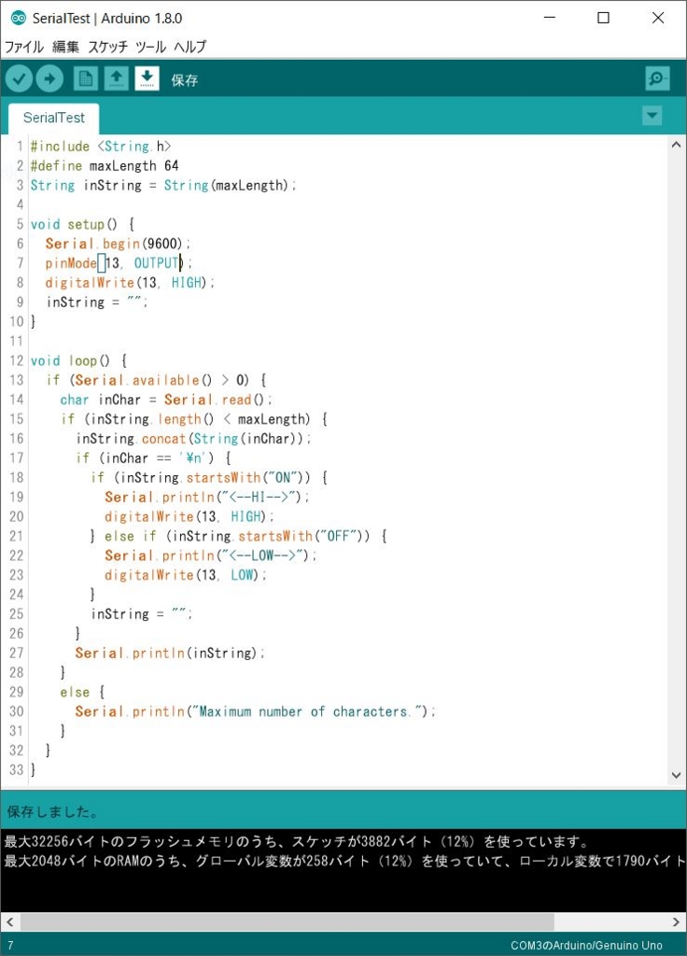
Task: Open the スケッチ menu
Action: [108, 47]
